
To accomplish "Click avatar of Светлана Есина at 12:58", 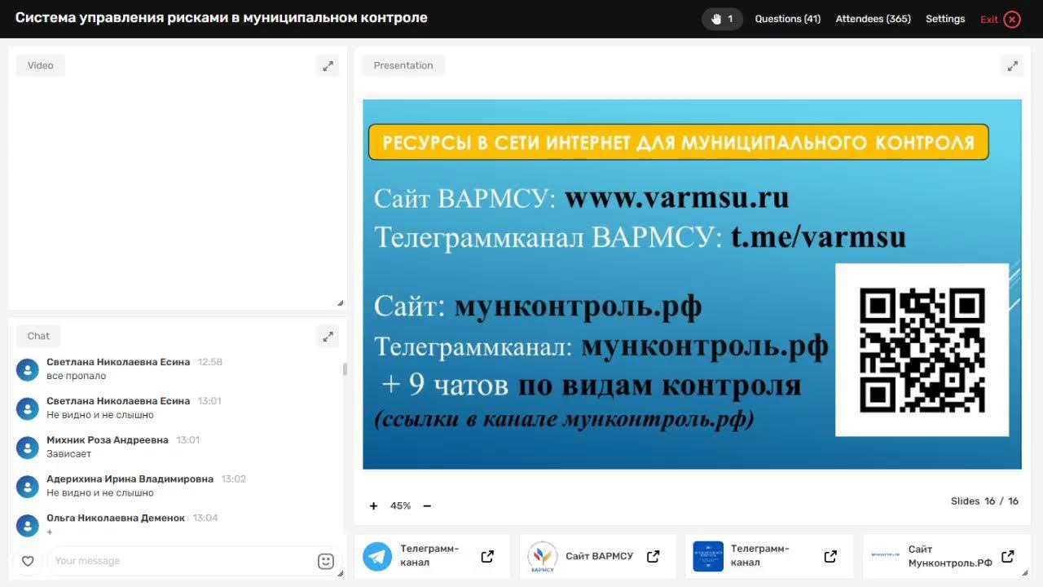I will pos(28,369).
